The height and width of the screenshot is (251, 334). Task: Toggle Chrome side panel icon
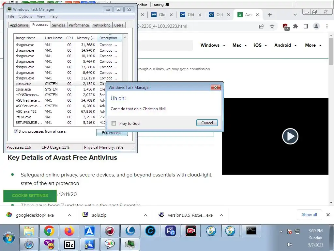(306, 26)
